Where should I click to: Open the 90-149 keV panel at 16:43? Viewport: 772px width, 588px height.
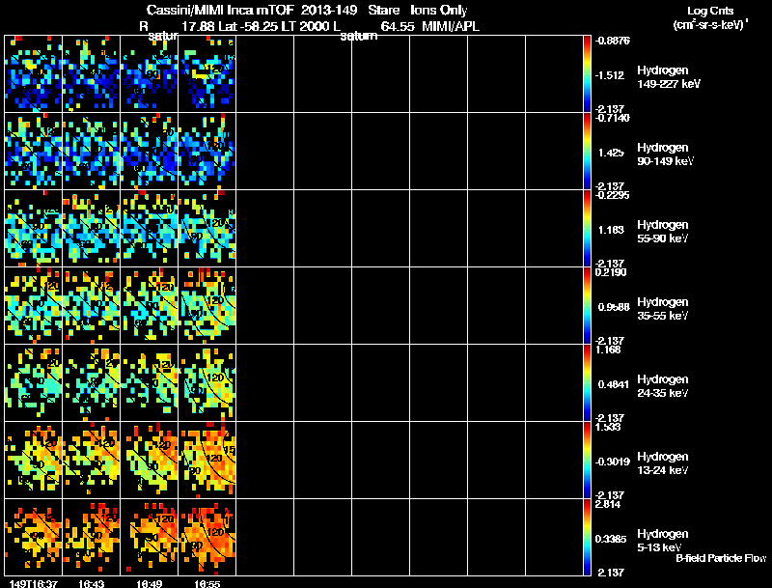pyautogui.click(x=91, y=152)
